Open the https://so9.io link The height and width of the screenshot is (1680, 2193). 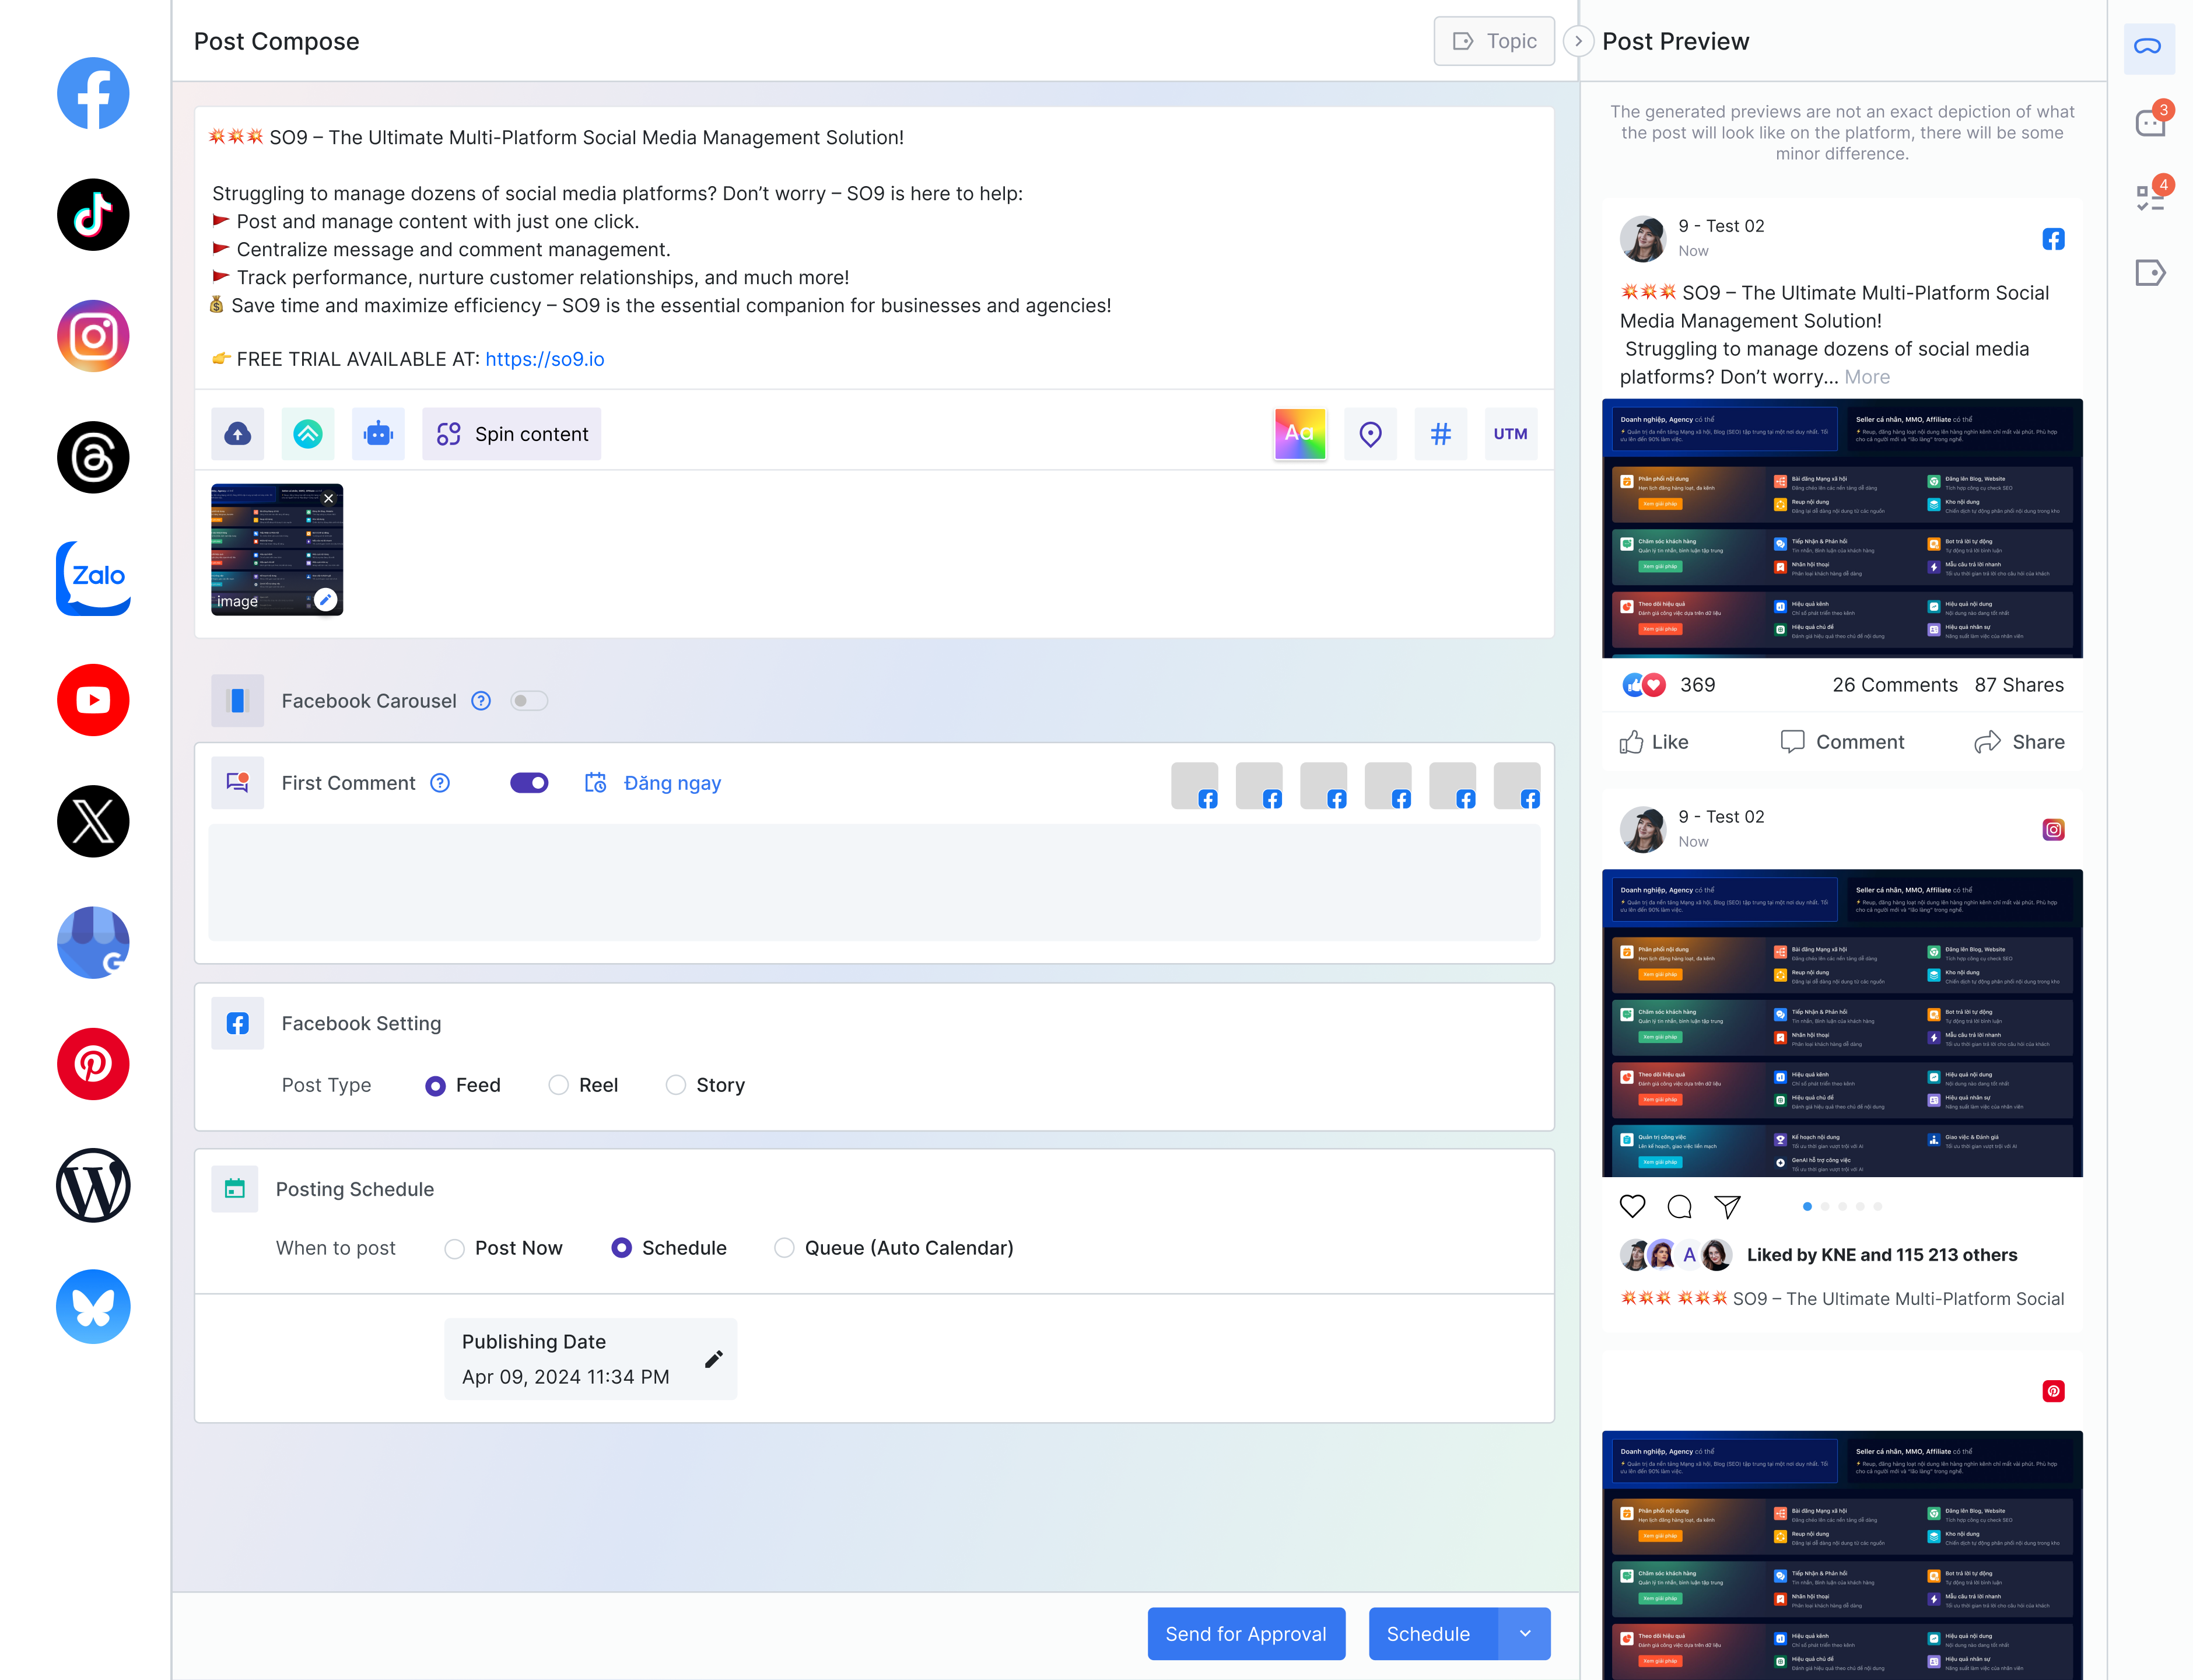coord(545,359)
